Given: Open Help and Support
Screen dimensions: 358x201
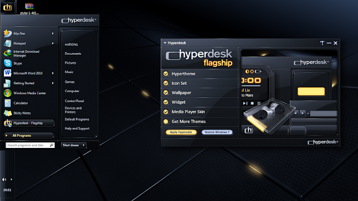Looking at the screenshot, I should tap(77, 128).
